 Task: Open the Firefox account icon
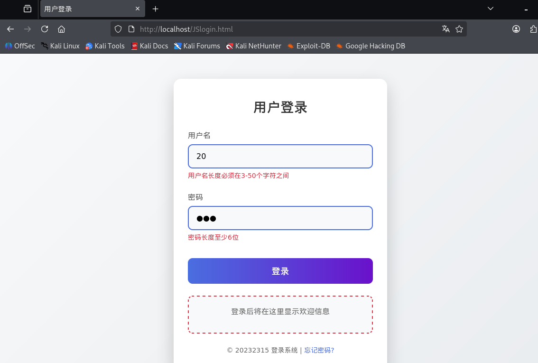pyautogui.click(x=516, y=29)
